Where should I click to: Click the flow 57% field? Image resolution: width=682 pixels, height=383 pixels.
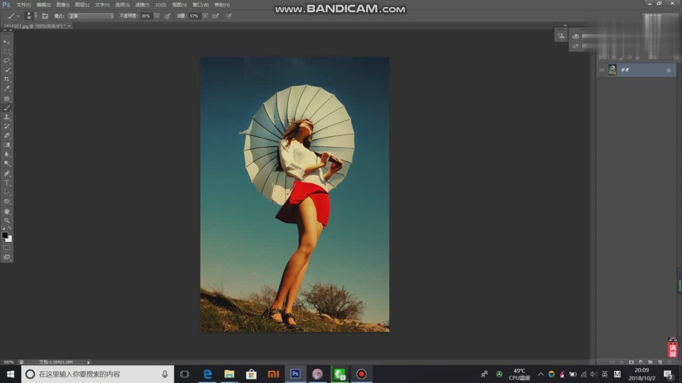pos(195,16)
